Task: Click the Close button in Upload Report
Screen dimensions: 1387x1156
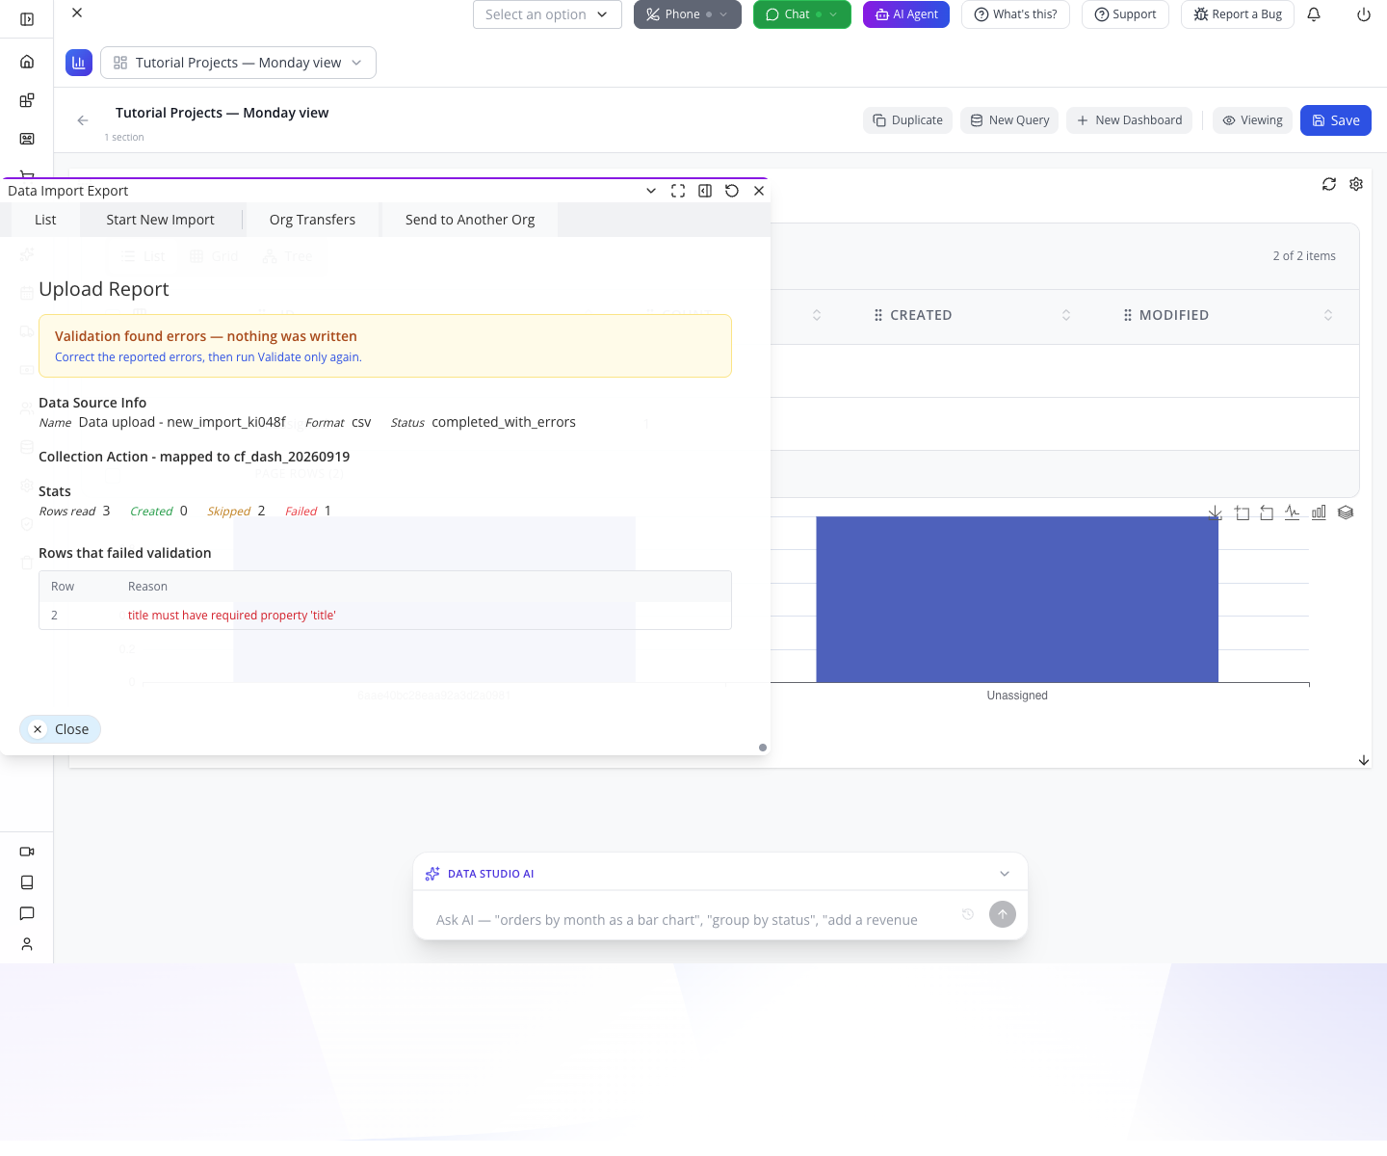Action: pyautogui.click(x=60, y=729)
